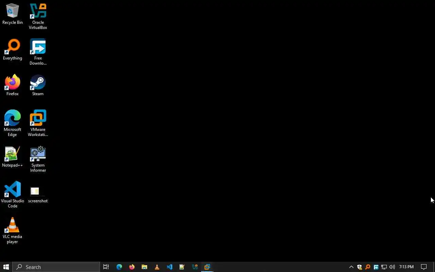Select the Recycle Bin desktop icon

point(13,14)
